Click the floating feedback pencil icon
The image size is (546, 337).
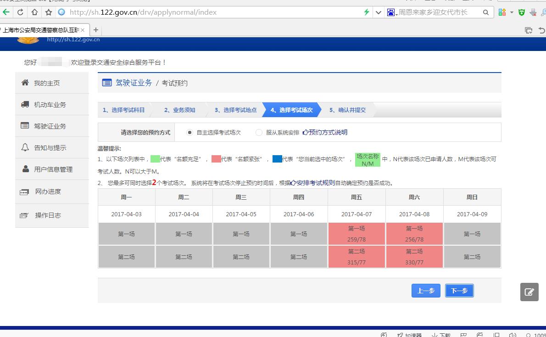coord(529,292)
